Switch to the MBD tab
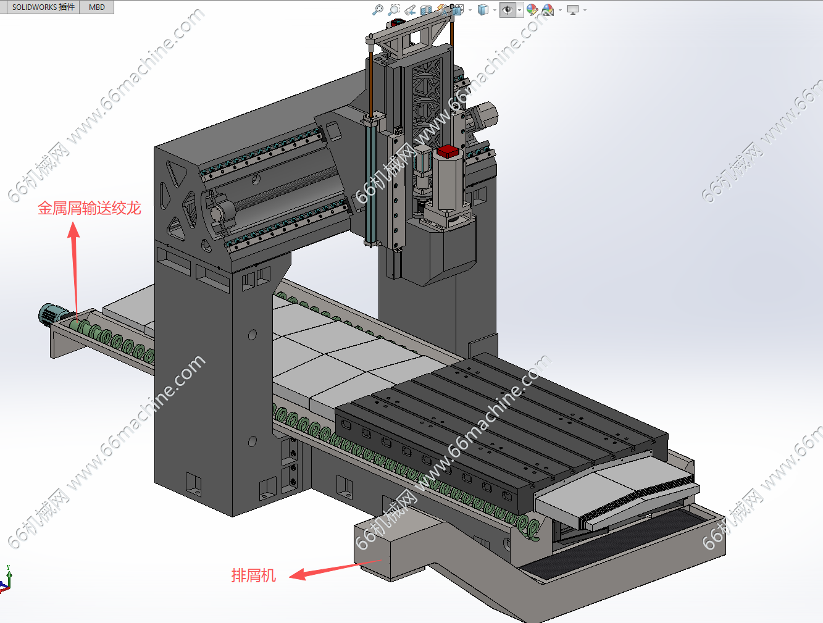This screenshot has height=623, width=823. (x=97, y=7)
